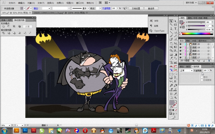Open stroke color dropdown in control bar
The width and height of the screenshot is (215, 134).
click(x=31, y=8)
